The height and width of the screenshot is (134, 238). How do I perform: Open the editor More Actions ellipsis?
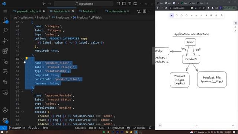pyautogui.click(x=150, y=11)
